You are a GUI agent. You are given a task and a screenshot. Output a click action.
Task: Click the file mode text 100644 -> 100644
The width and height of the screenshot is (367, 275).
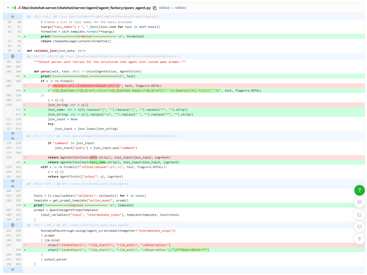click(172, 8)
